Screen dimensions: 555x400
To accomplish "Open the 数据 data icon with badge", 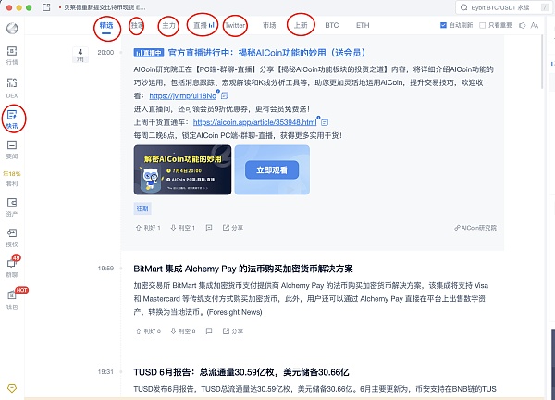I will pos(12,267).
